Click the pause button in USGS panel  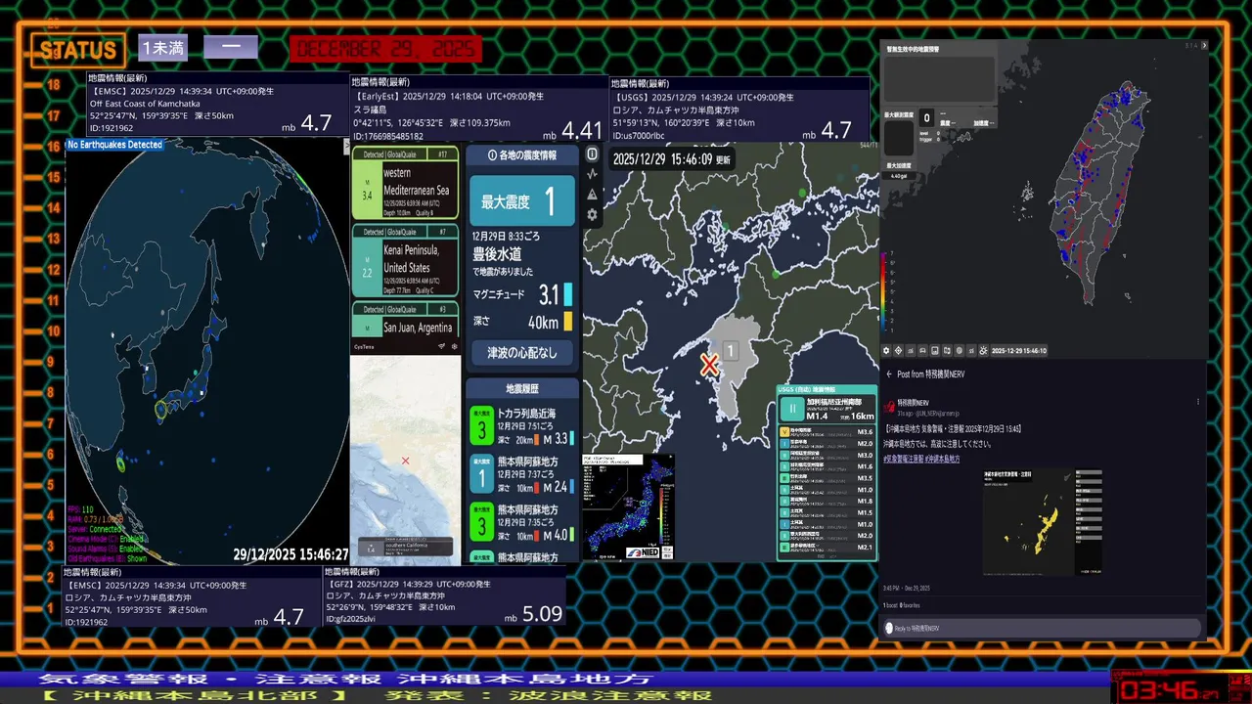(790, 409)
